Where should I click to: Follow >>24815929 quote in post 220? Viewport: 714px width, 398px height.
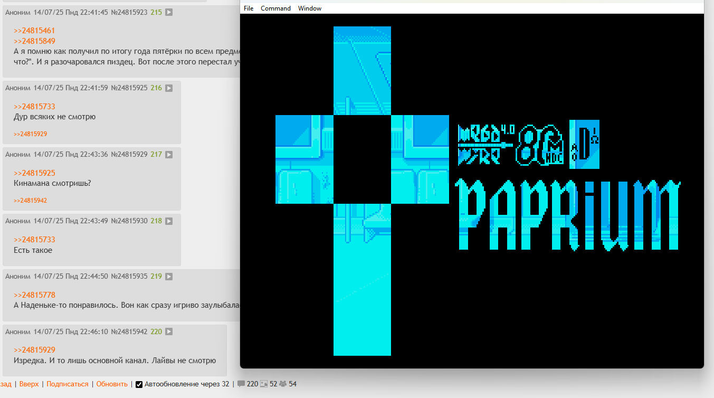pos(34,350)
